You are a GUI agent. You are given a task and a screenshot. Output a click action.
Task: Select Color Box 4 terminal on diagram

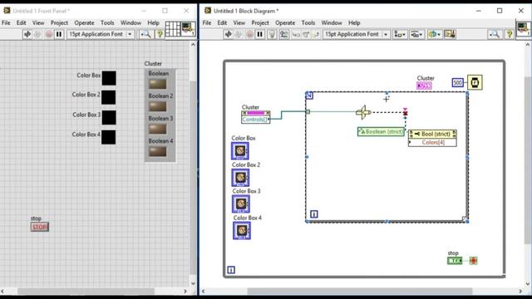pos(242,231)
